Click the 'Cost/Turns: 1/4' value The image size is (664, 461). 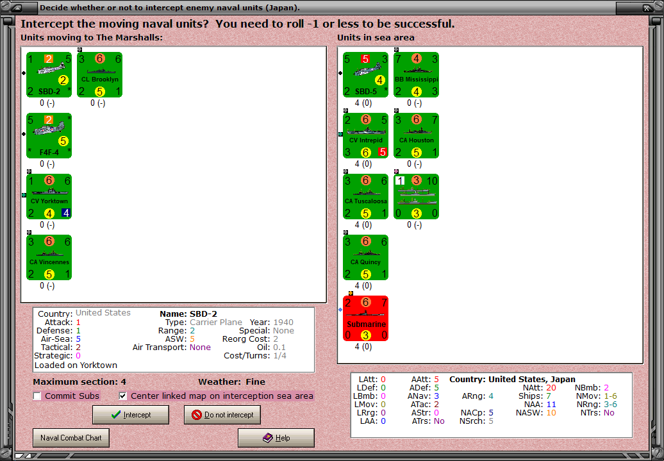[x=255, y=355]
